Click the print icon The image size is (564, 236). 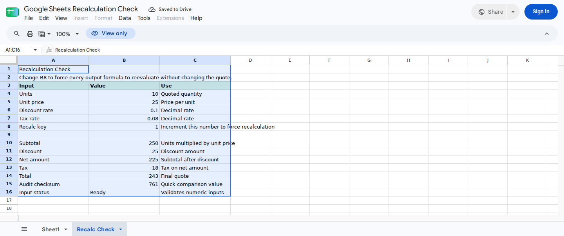(x=30, y=34)
